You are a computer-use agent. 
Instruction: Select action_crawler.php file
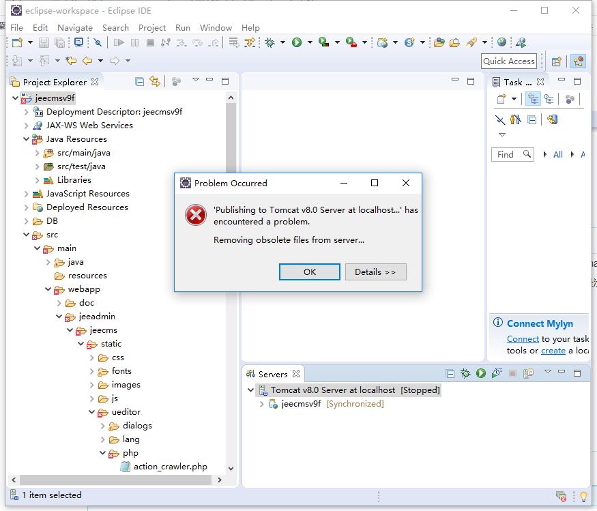(x=170, y=467)
